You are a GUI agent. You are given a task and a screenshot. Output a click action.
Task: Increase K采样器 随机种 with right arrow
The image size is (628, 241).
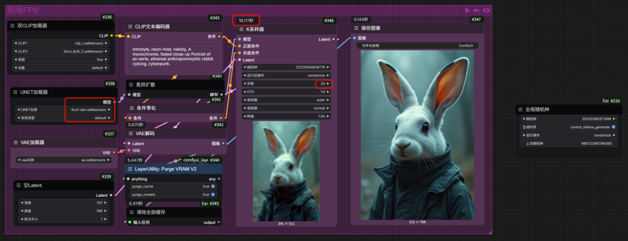[x=329, y=67]
